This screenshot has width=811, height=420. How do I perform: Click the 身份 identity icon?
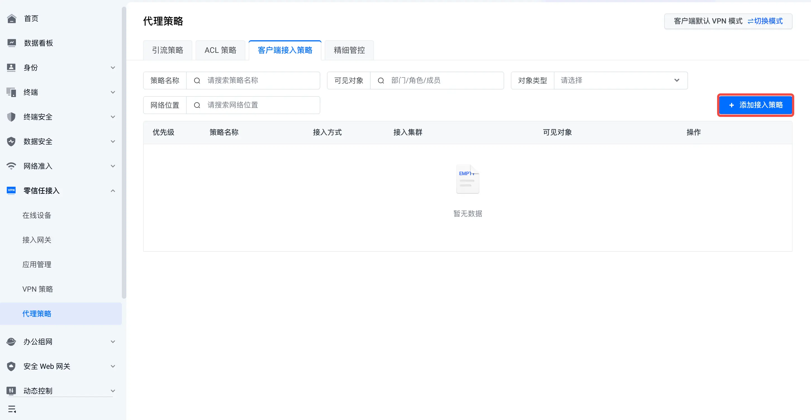pyautogui.click(x=11, y=67)
